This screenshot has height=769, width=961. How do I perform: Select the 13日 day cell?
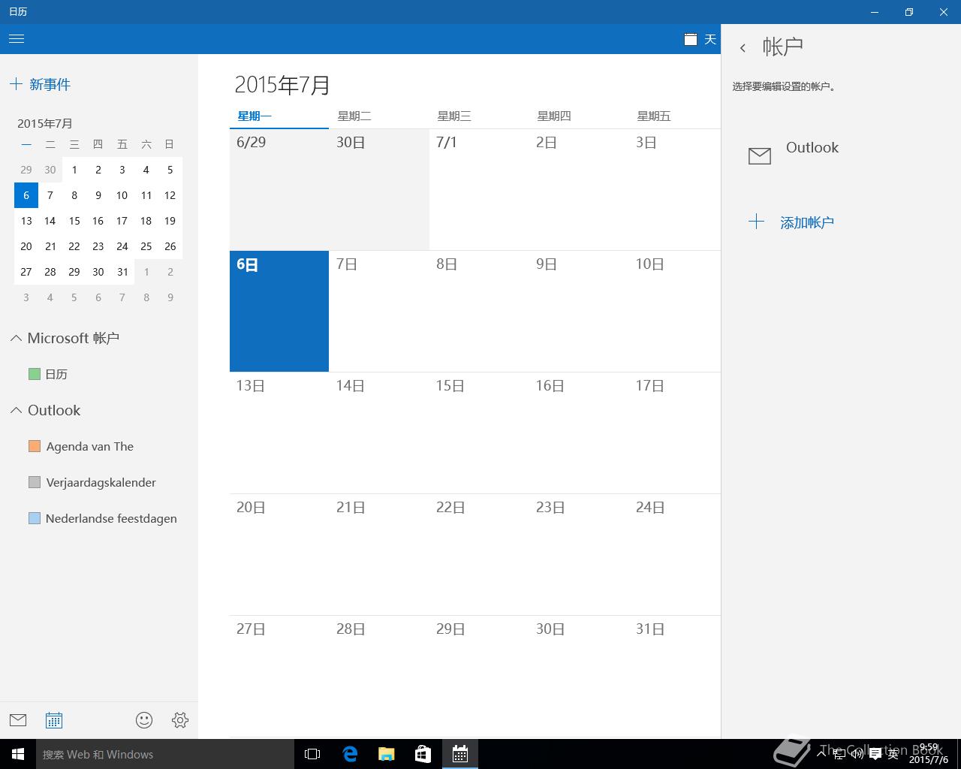(279, 433)
